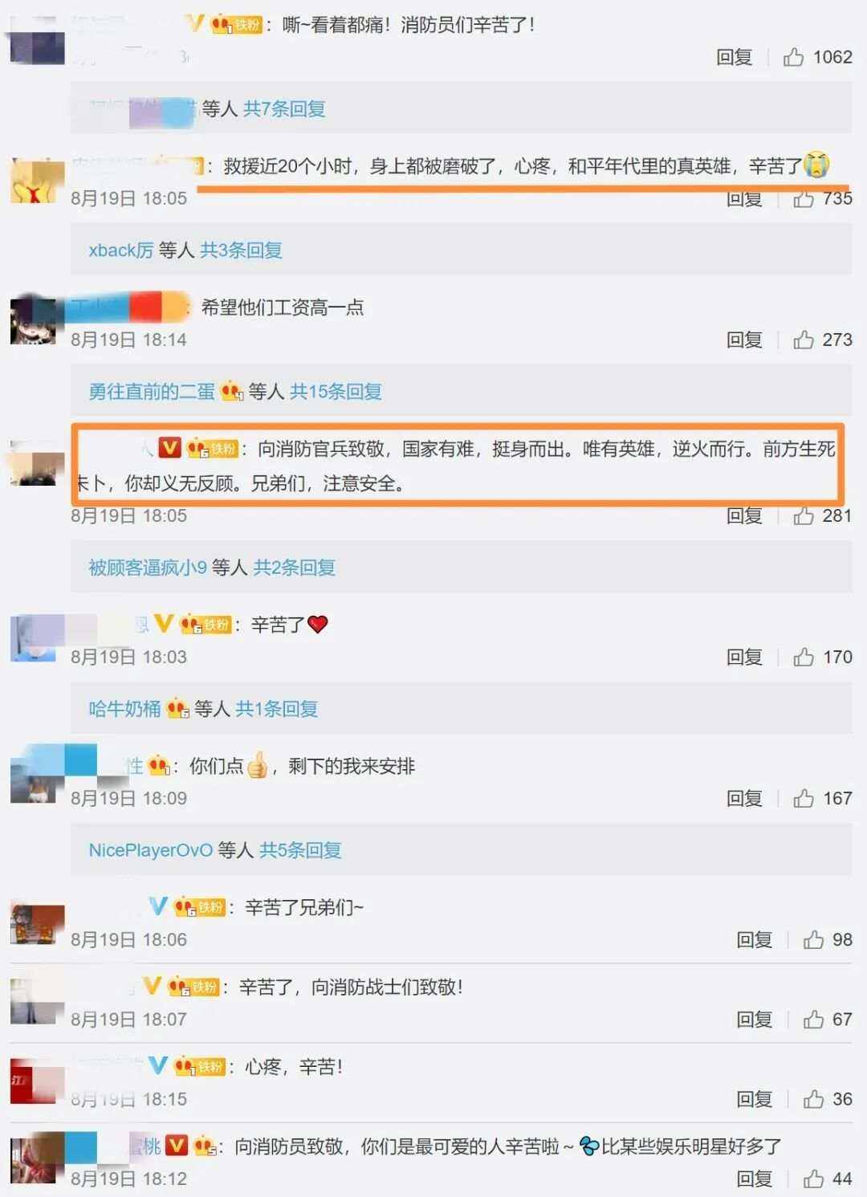867x1197 pixels.
Task: Like the comment with 44 likes
Action: click(813, 1179)
